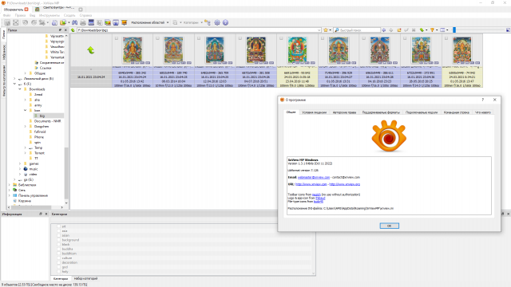Close the Информация panel with its X icon
The height and width of the screenshot is (287, 511).
[46, 214]
